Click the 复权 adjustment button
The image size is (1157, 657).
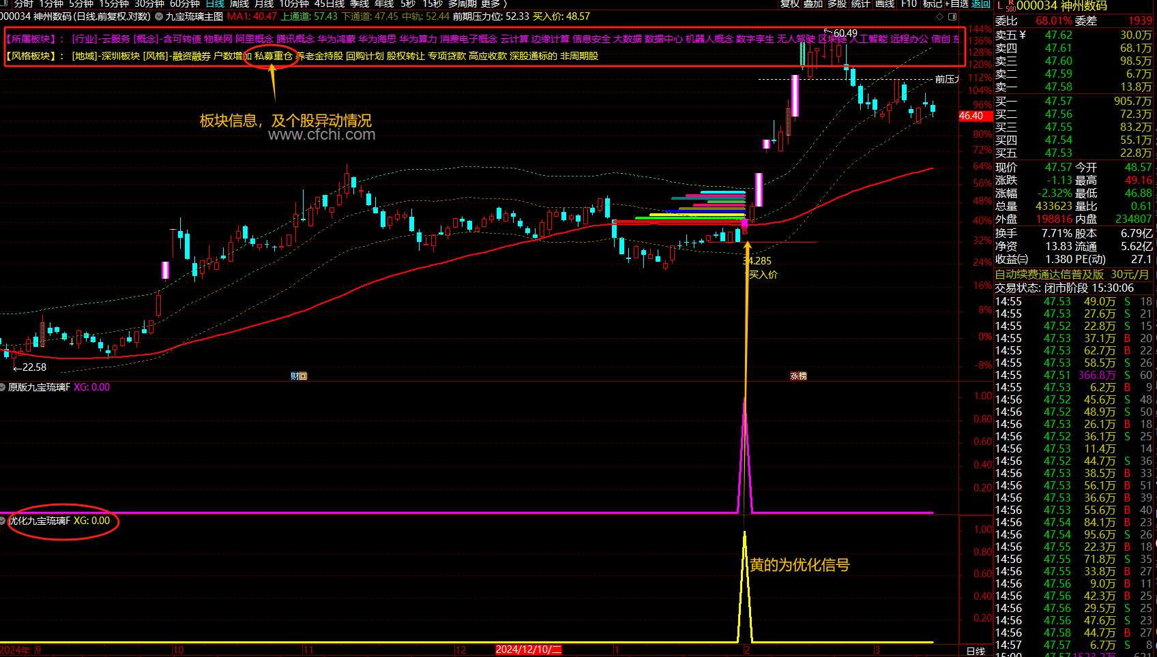[790, 3]
